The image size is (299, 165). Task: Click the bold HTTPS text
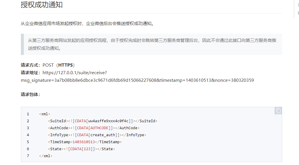pos(65,65)
